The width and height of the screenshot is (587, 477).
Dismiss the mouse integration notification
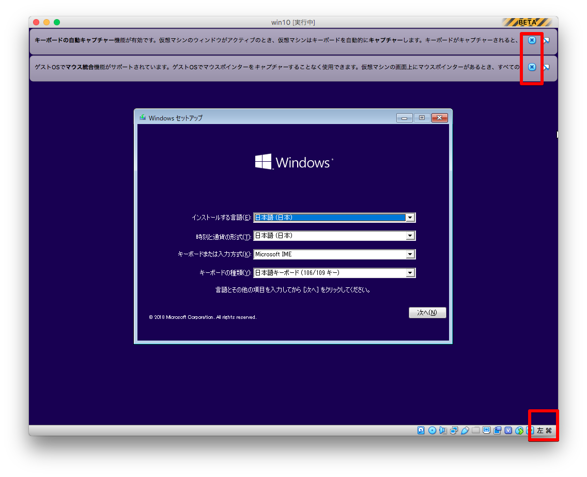(532, 67)
